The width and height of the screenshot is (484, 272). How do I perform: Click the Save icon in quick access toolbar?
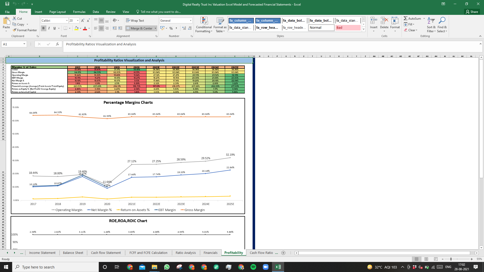7,4
